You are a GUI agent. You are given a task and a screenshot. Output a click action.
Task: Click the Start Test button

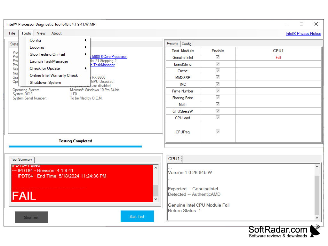coord(137,217)
